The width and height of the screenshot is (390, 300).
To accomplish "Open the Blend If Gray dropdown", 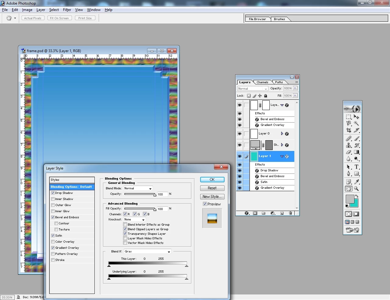I will (x=147, y=252).
